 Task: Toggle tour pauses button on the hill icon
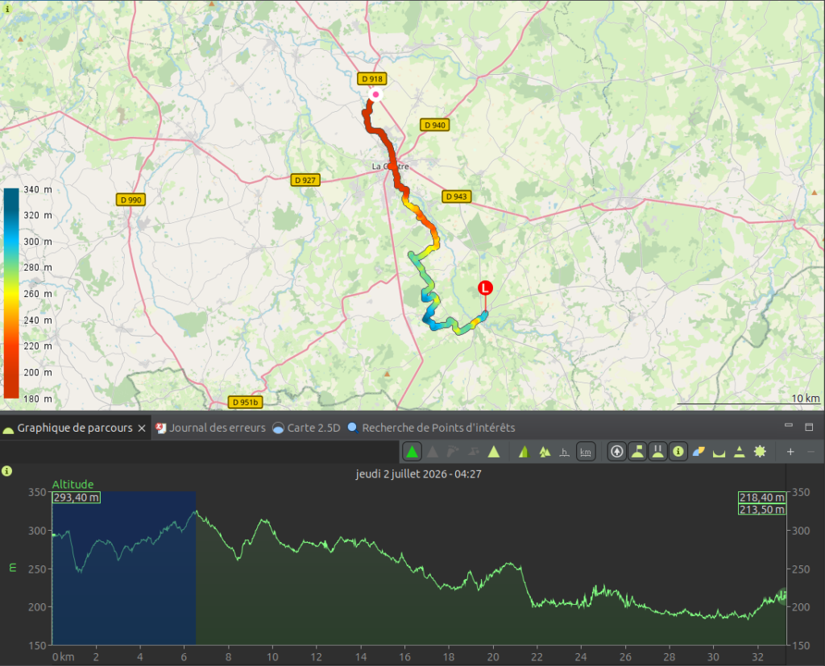[x=657, y=451]
